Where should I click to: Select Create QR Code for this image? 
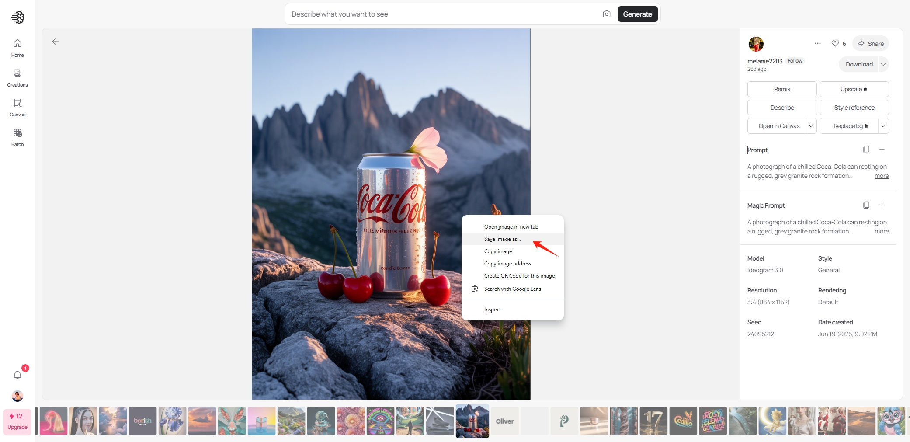[513, 276]
